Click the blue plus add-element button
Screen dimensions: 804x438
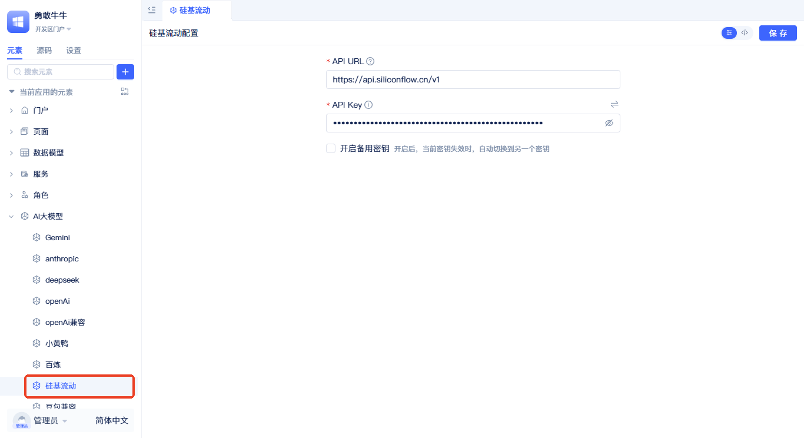(x=125, y=72)
